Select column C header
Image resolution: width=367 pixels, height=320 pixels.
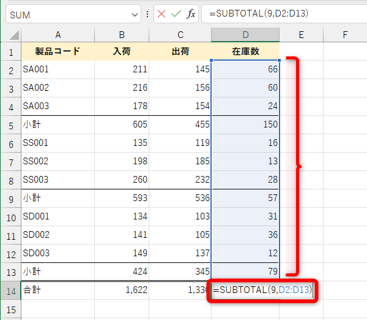[180, 35]
